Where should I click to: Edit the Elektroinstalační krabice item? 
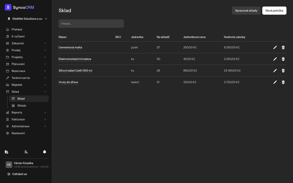(275, 59)
